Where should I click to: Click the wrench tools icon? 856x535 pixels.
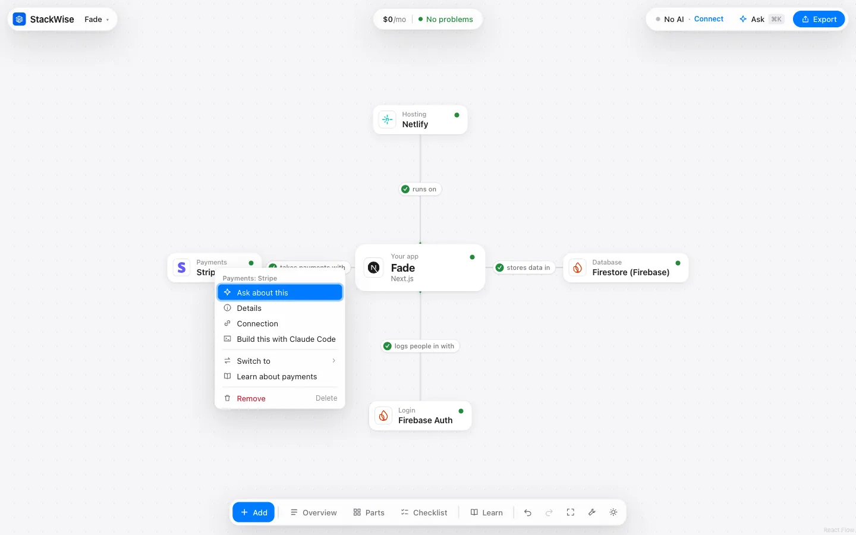click(592, 512)
